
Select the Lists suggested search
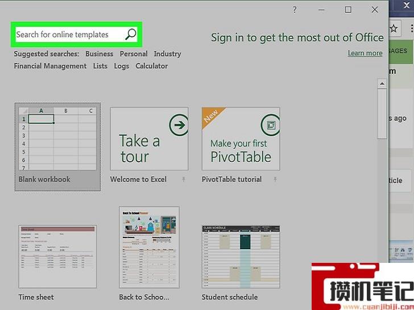tap(100, 66)
